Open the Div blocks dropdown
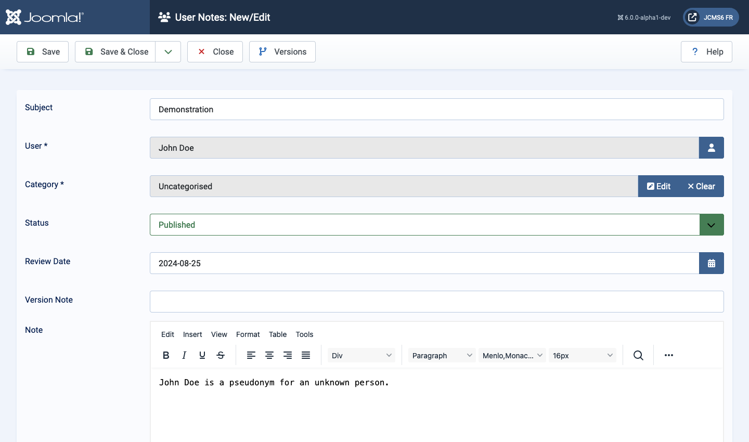Viewport: 749px width, 442px height. 361,355
